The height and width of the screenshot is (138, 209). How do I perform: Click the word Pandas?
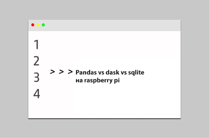click(86, 72)
